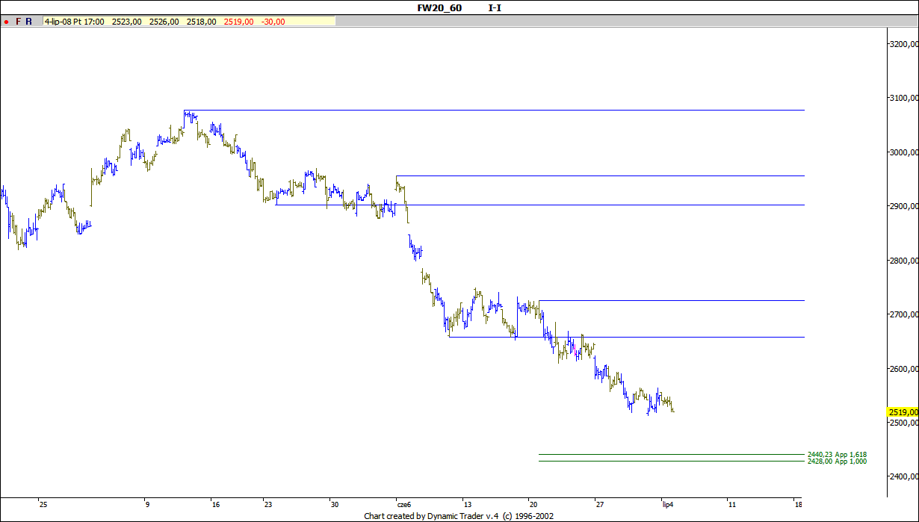919x522 pixels.
Task: Click the red dot indicator icon
Action: pos(6,22)
